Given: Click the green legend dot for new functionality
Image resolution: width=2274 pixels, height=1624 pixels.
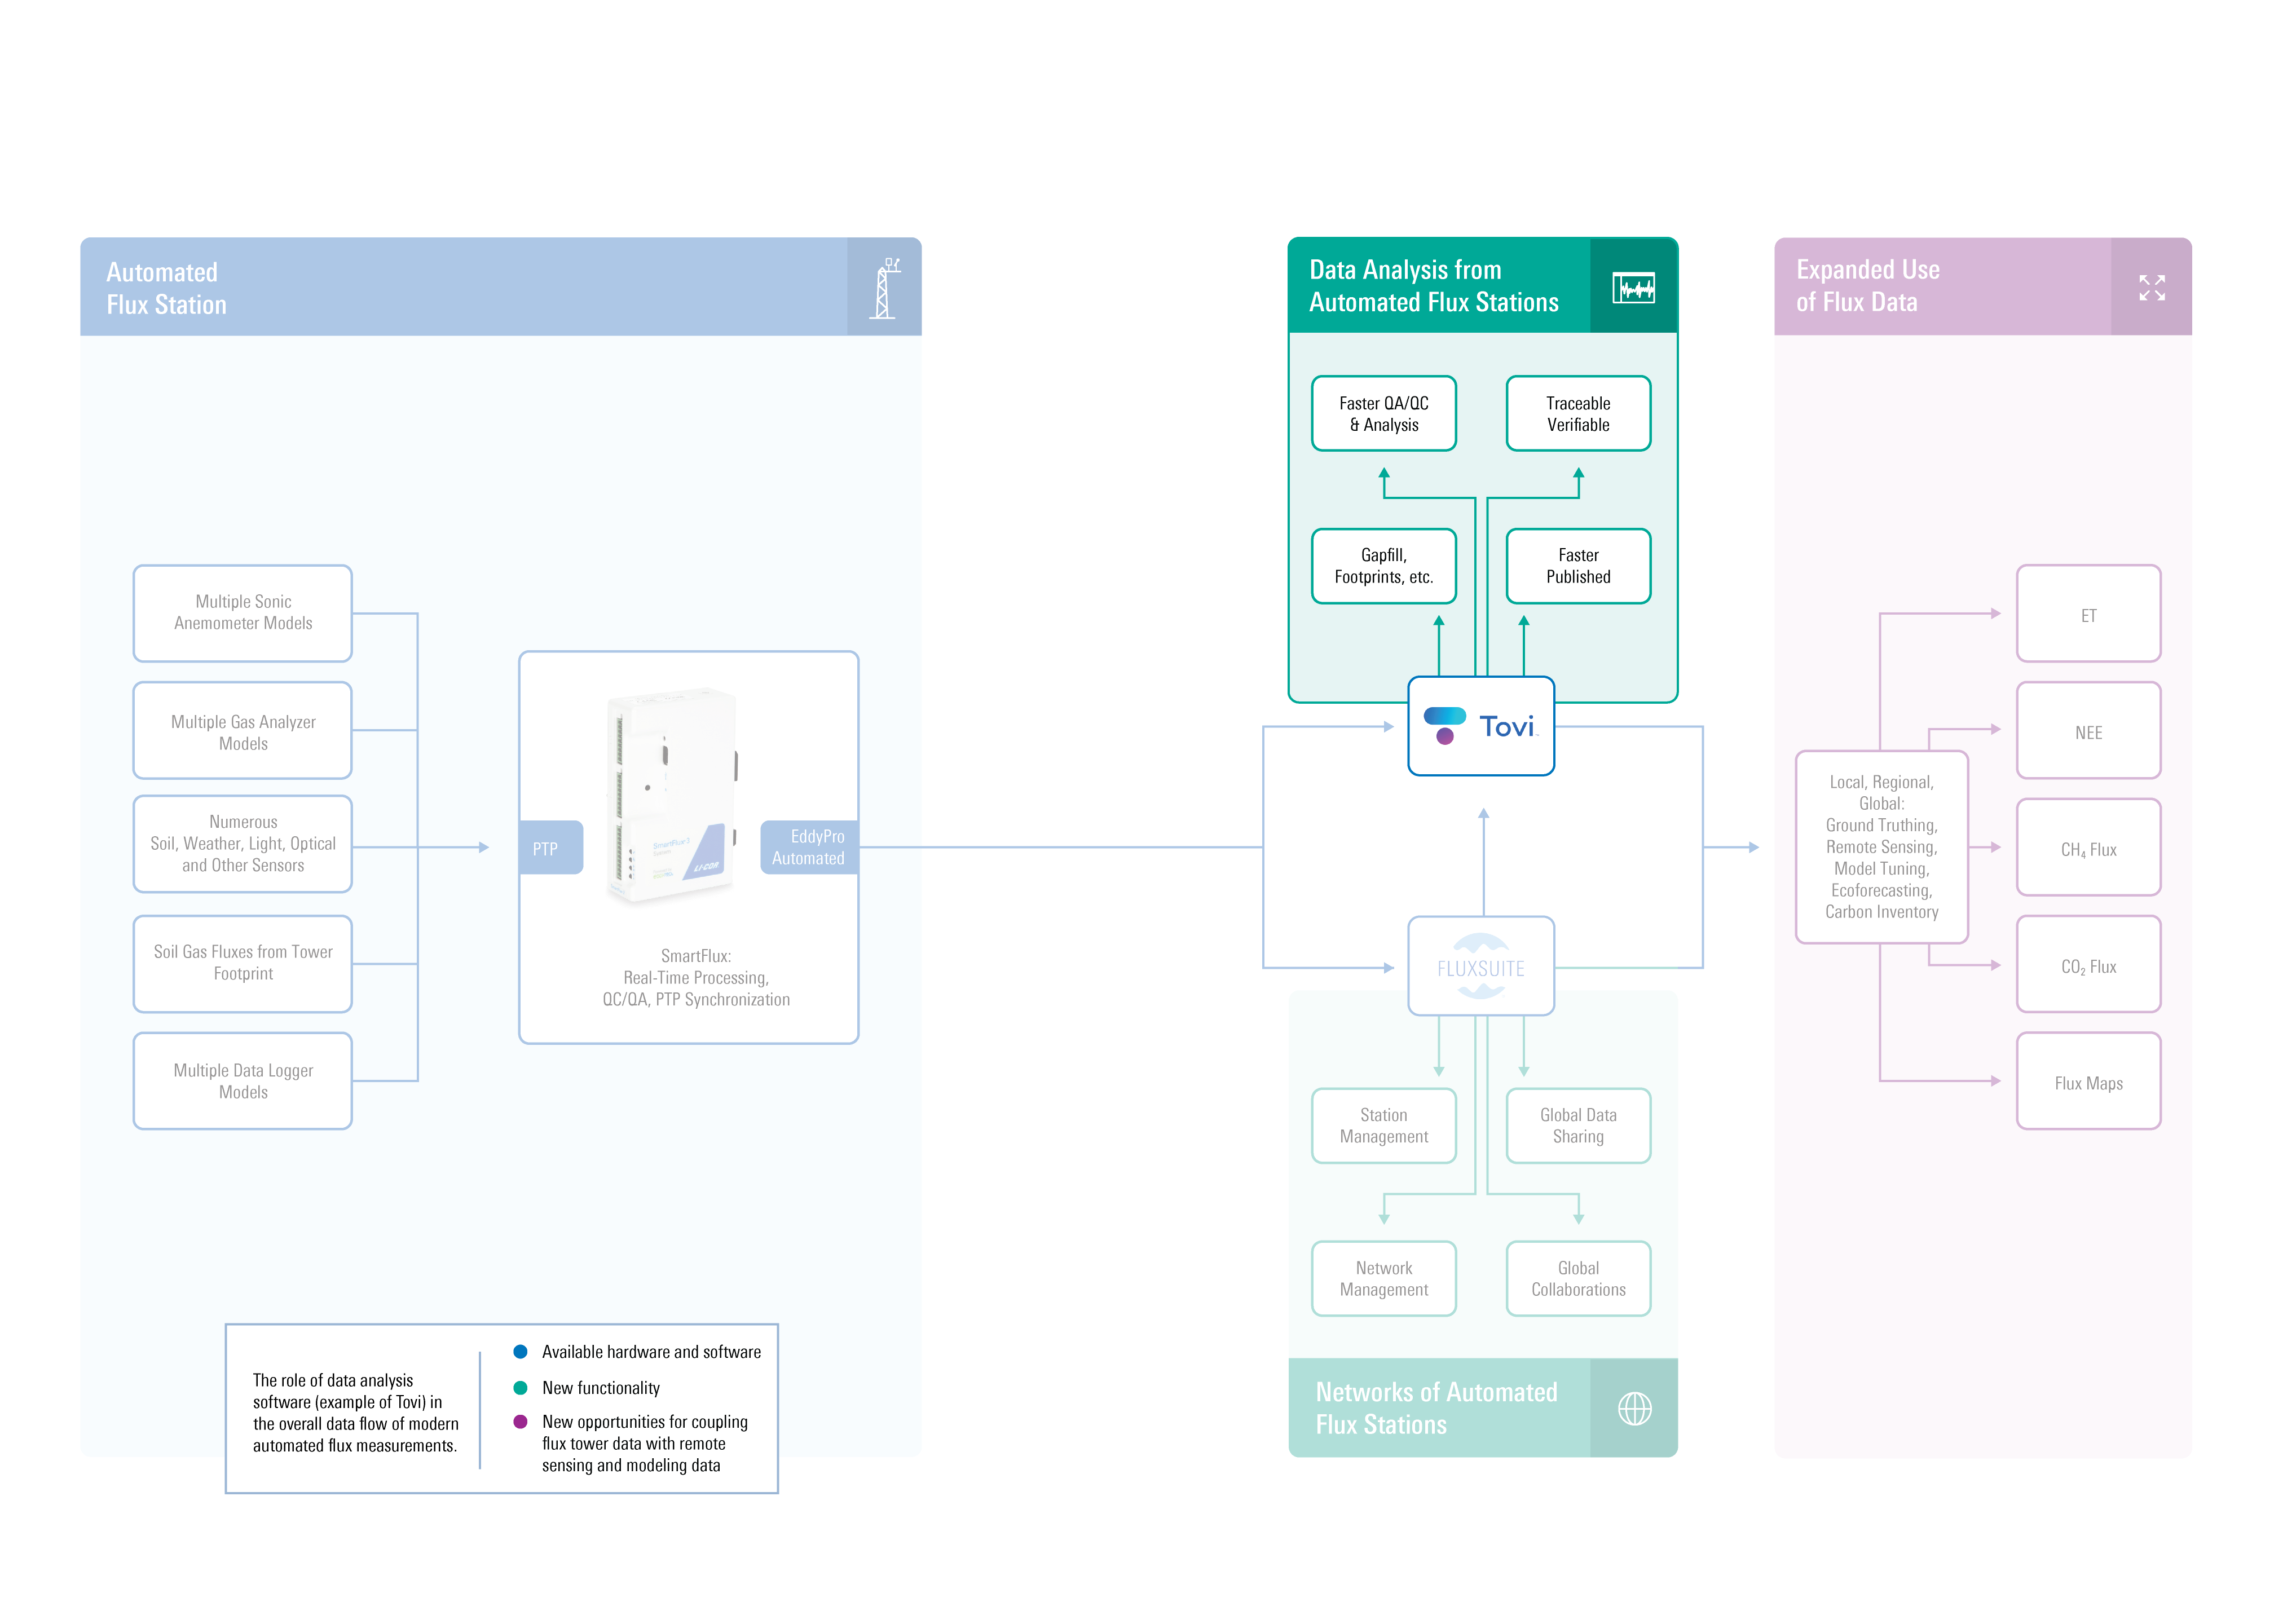Looking at the screenshot, I should pyautogui.click(x=520, y=1387).
